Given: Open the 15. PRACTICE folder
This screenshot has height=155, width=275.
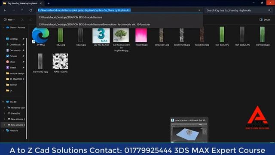Looking at the screenshot, I should click(15, 79).
